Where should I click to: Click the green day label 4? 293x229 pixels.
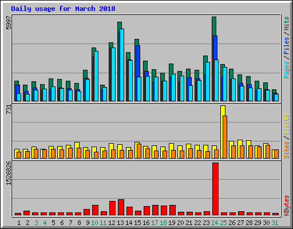click(45, 223)
